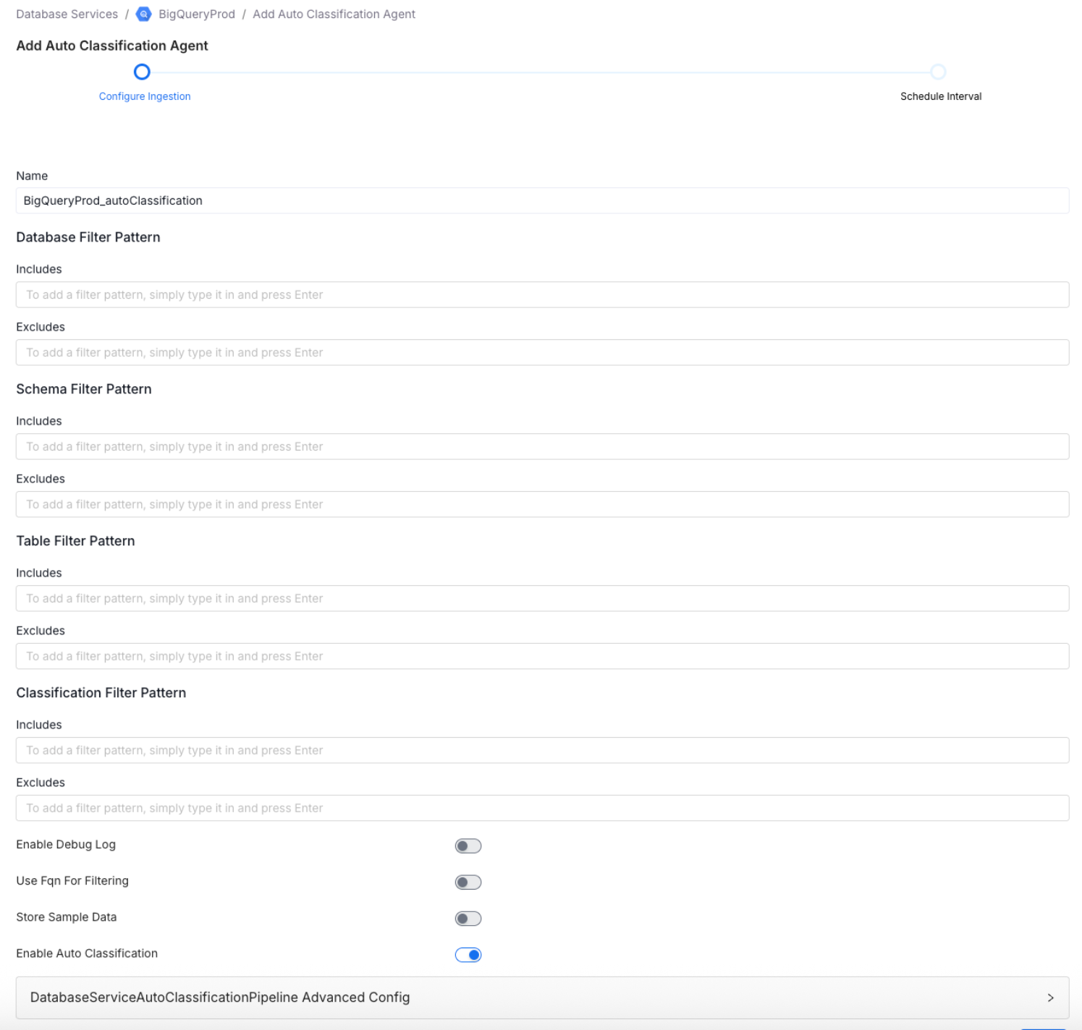1082x1030 pixels.
Task: Enable the Debug Log toggle
Action: tap(468, 845)
